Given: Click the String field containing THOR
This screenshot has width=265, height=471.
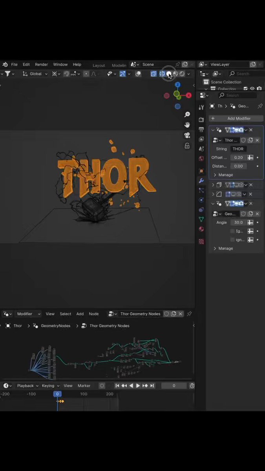Looking at the screenshot, I should (x=238, y=149).
